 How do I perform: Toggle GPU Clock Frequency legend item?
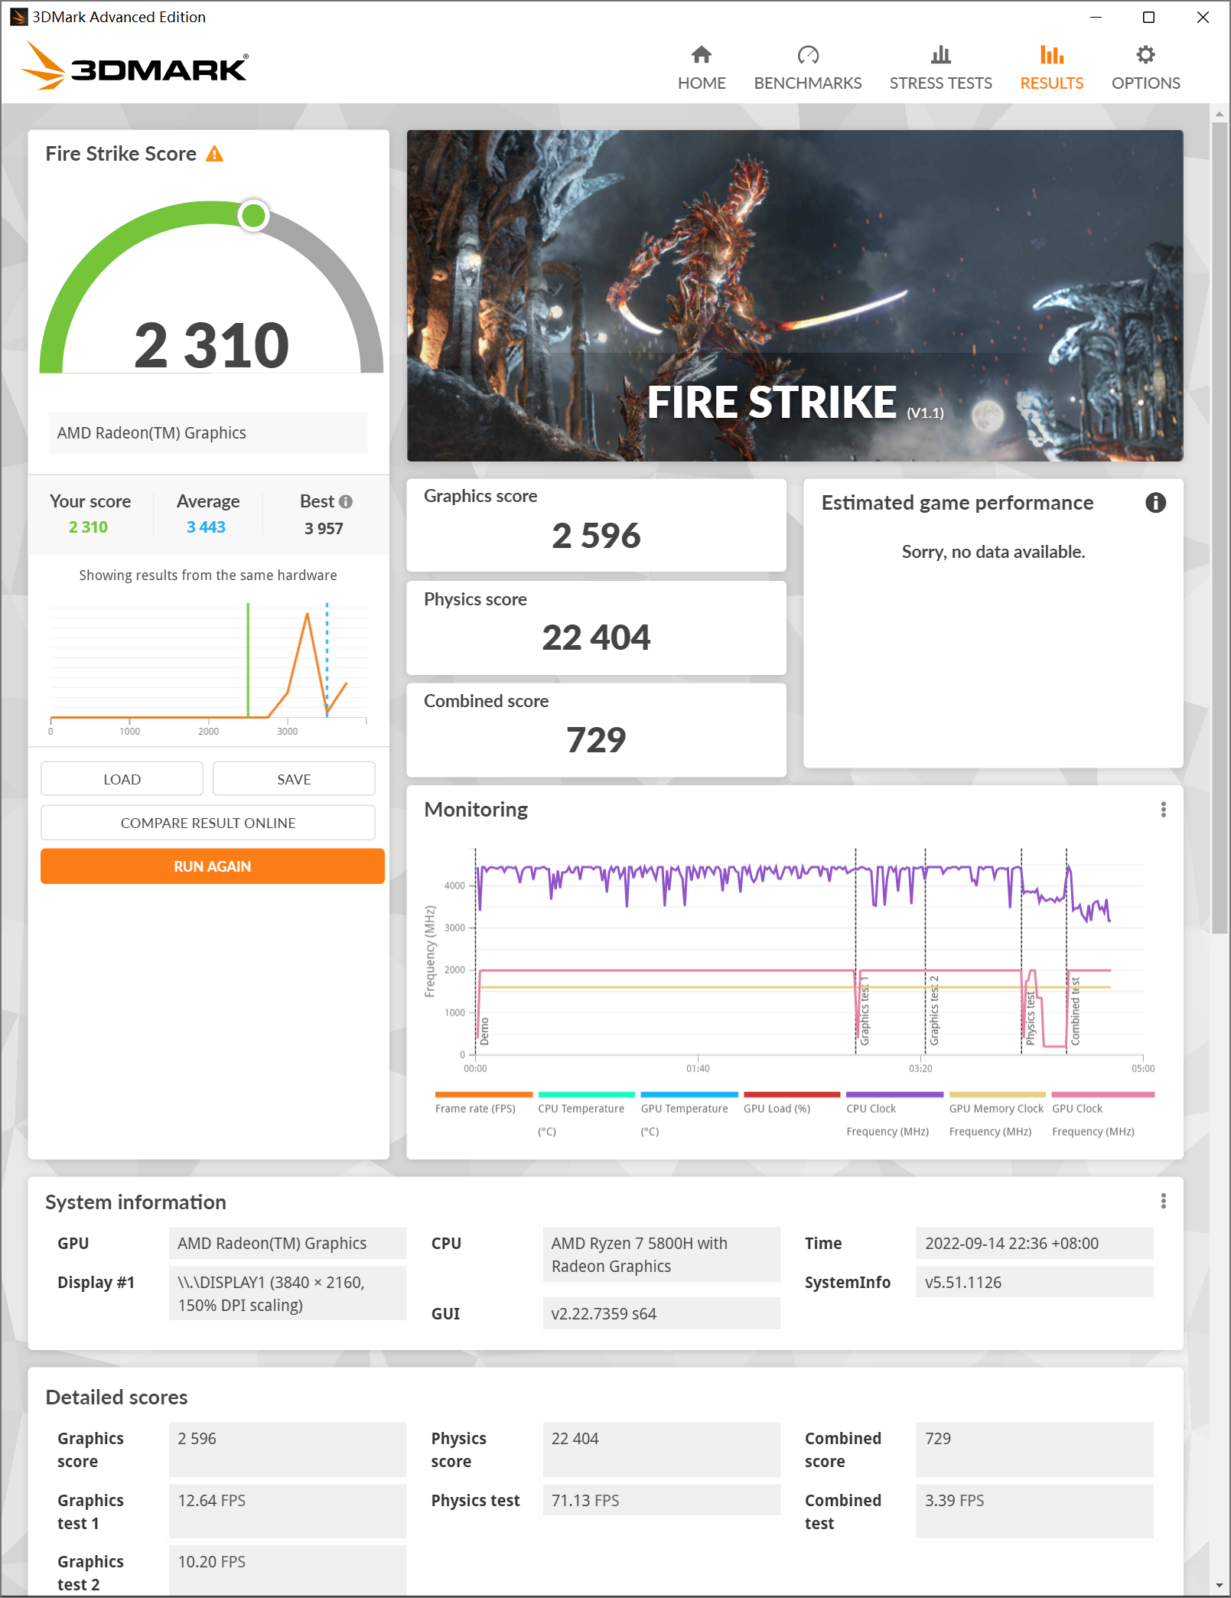click(1102, 1114)
